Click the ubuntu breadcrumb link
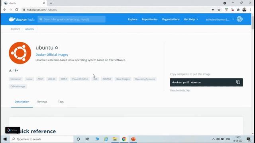 point(29,29)
